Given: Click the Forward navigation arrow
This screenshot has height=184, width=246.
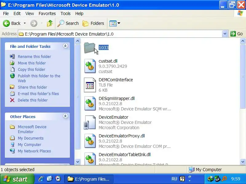Looking at the screenshot, I should 34,23.
